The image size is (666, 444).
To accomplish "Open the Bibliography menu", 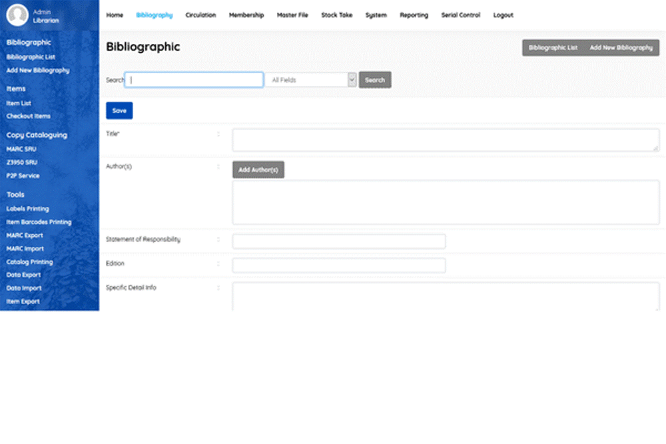I will (x=155, y=15).
